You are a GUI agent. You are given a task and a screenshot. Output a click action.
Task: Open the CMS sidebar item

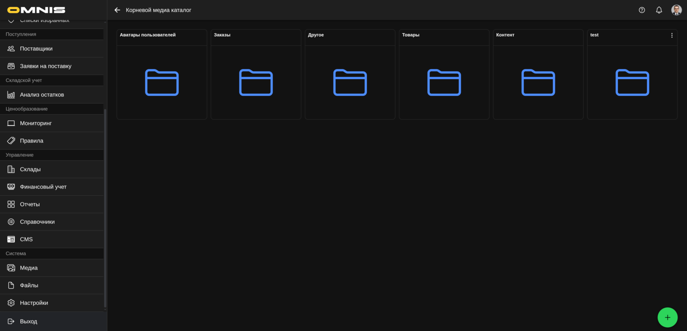26,239
